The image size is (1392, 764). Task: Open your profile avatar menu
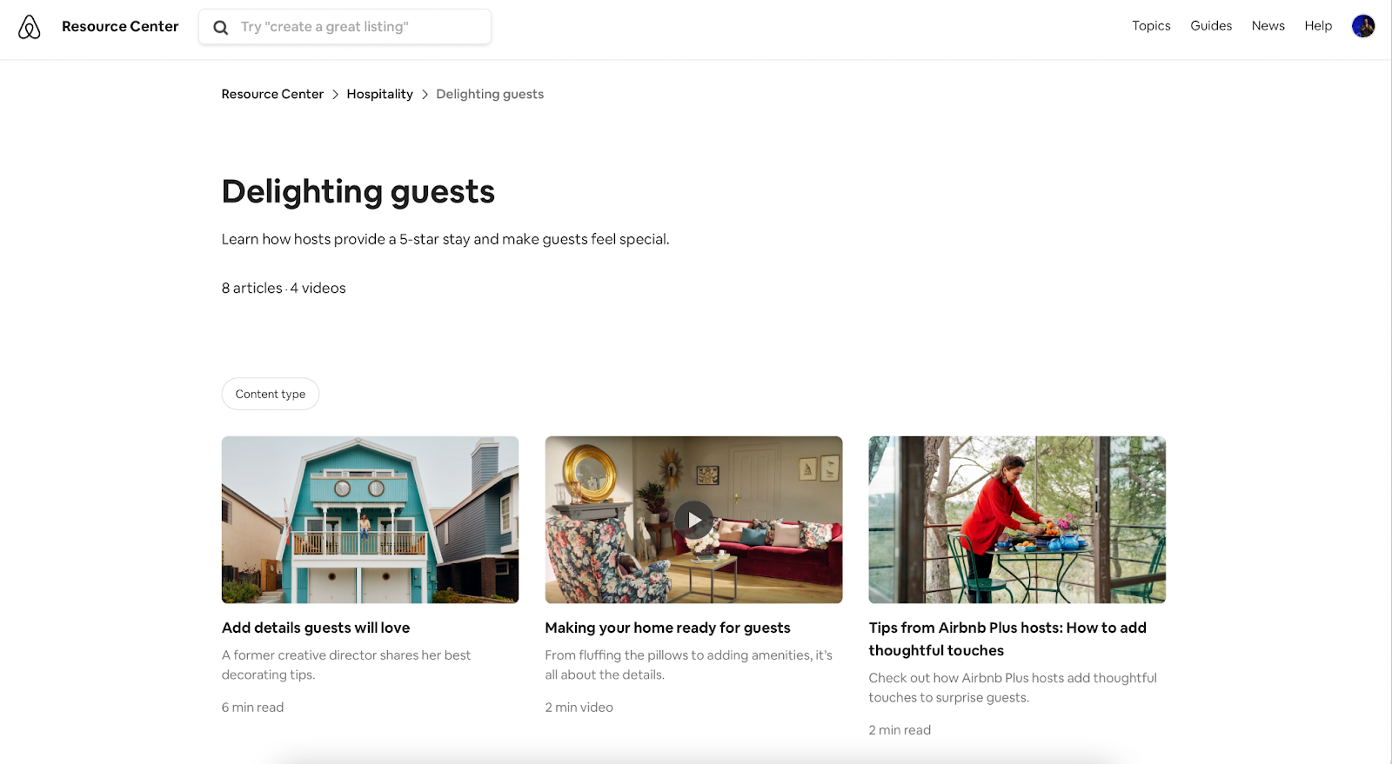(x=1363, y=26)
